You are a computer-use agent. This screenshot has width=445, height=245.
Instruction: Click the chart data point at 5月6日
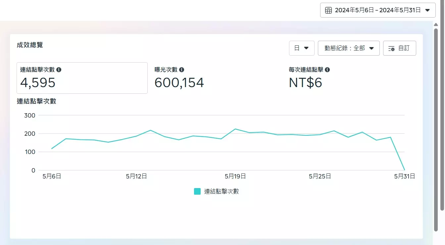click(x=52, y=149)
